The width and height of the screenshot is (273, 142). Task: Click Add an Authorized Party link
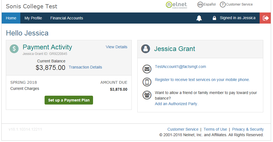[176, 104]
